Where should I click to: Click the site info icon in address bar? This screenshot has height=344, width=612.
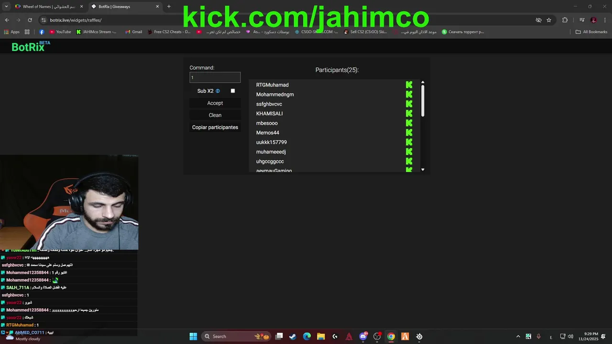[x=44, y=20]
